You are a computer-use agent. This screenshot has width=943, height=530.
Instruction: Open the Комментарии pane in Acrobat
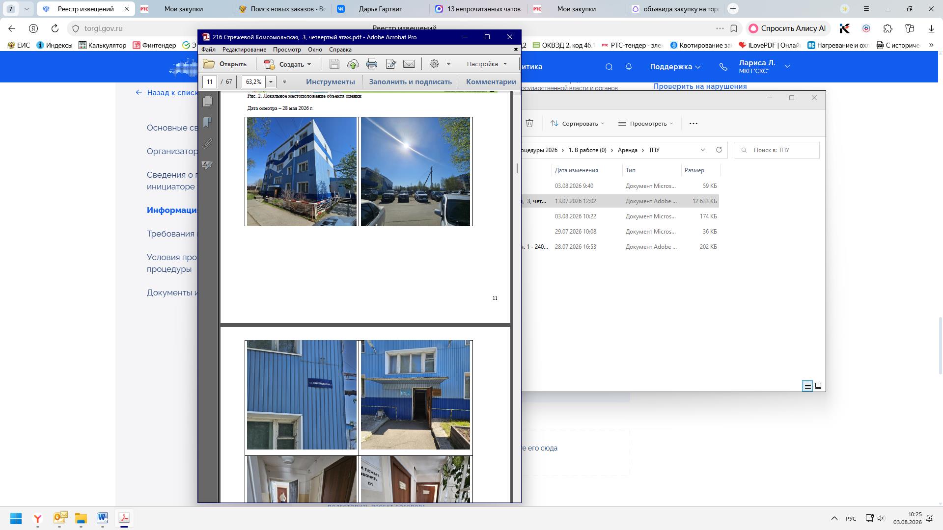(491, 82)
